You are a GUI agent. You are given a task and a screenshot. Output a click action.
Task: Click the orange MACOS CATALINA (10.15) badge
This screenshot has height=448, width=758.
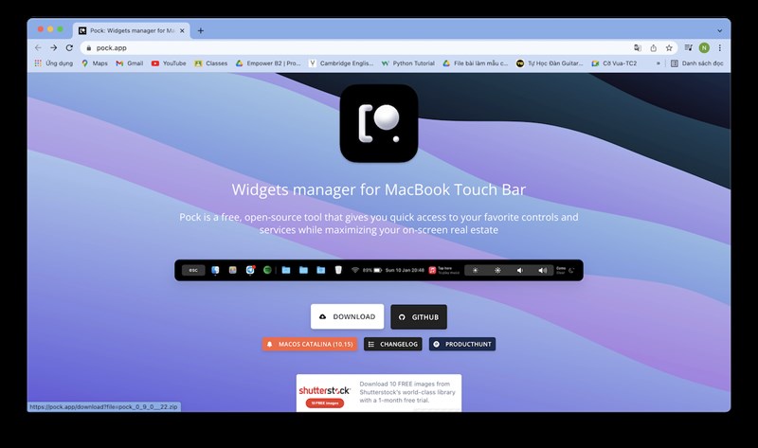(310, 344)
